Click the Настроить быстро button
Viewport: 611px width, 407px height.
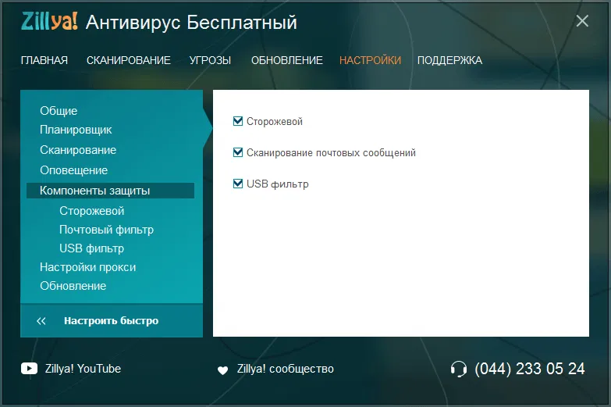point(111,321)
